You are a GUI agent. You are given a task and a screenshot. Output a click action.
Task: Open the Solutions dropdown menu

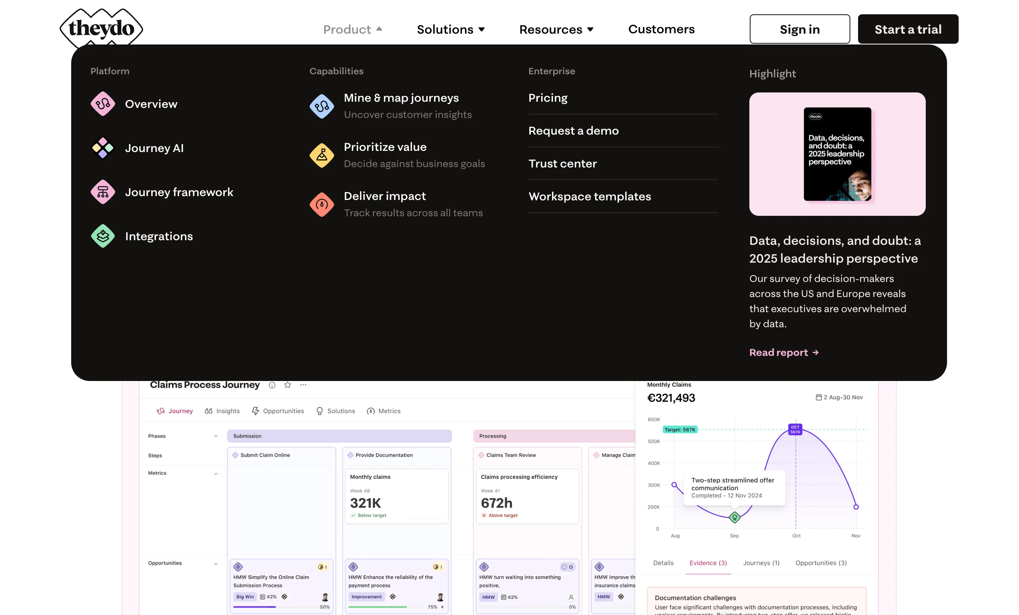pyautogui.click(x=450, y=29)
